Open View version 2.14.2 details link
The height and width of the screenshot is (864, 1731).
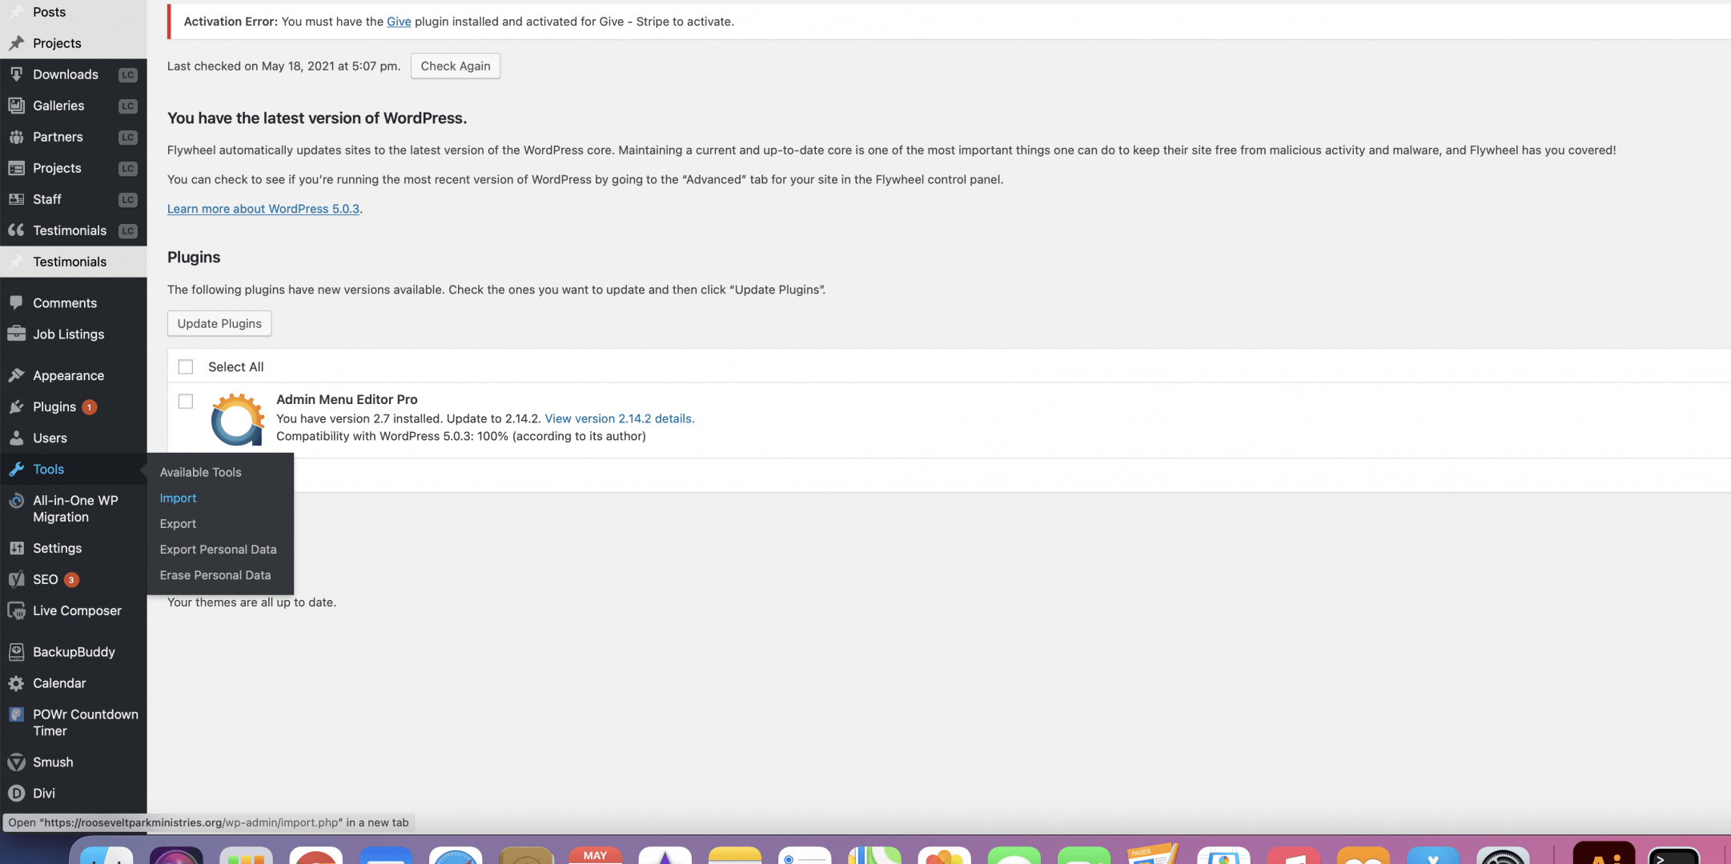point(618,418)
